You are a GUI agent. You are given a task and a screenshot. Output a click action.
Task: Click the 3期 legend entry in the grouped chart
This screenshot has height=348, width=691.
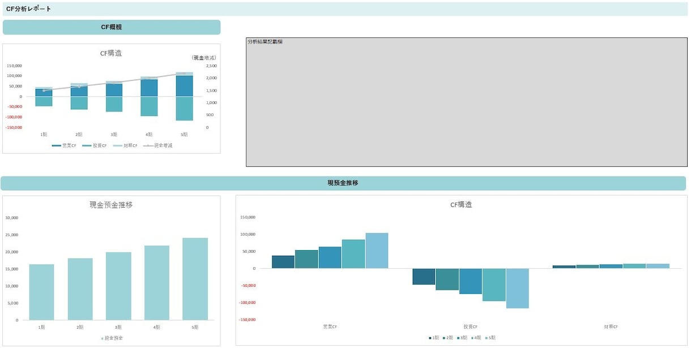462,338
